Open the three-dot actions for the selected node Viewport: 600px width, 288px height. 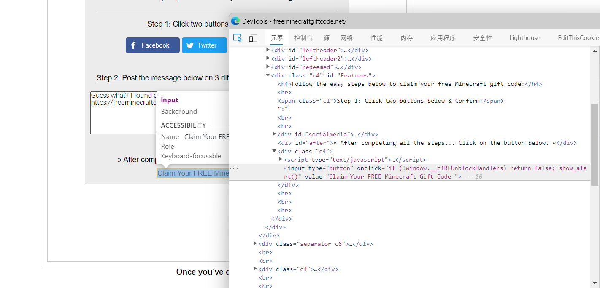tap(234, 168)
